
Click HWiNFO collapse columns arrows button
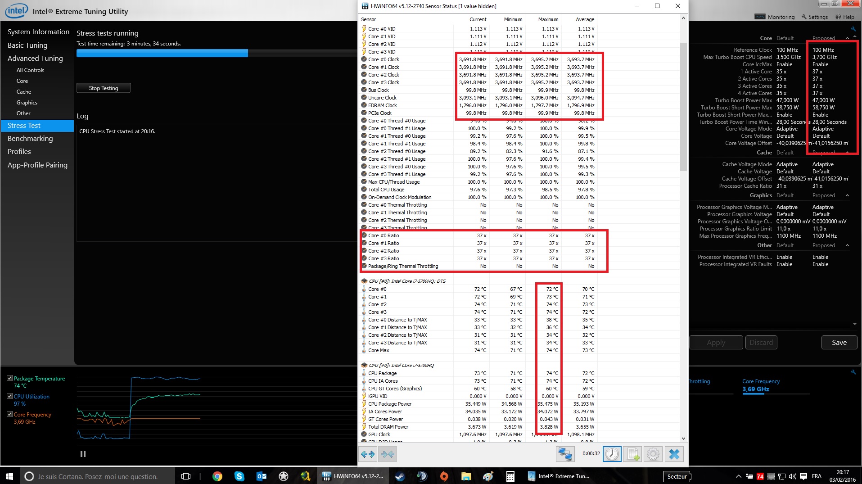(x=388, y=454)
